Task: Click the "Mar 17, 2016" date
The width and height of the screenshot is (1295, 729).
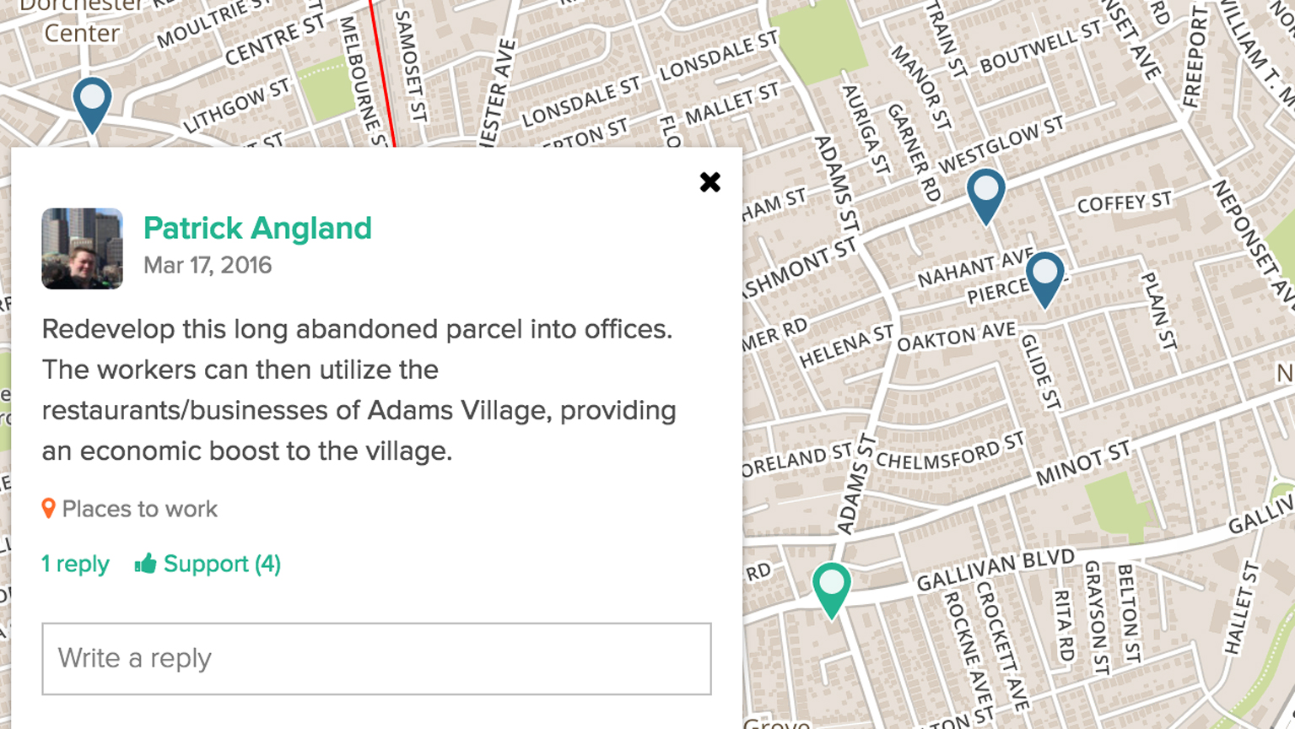Action: pyautogui.click(x=208, y=265)
